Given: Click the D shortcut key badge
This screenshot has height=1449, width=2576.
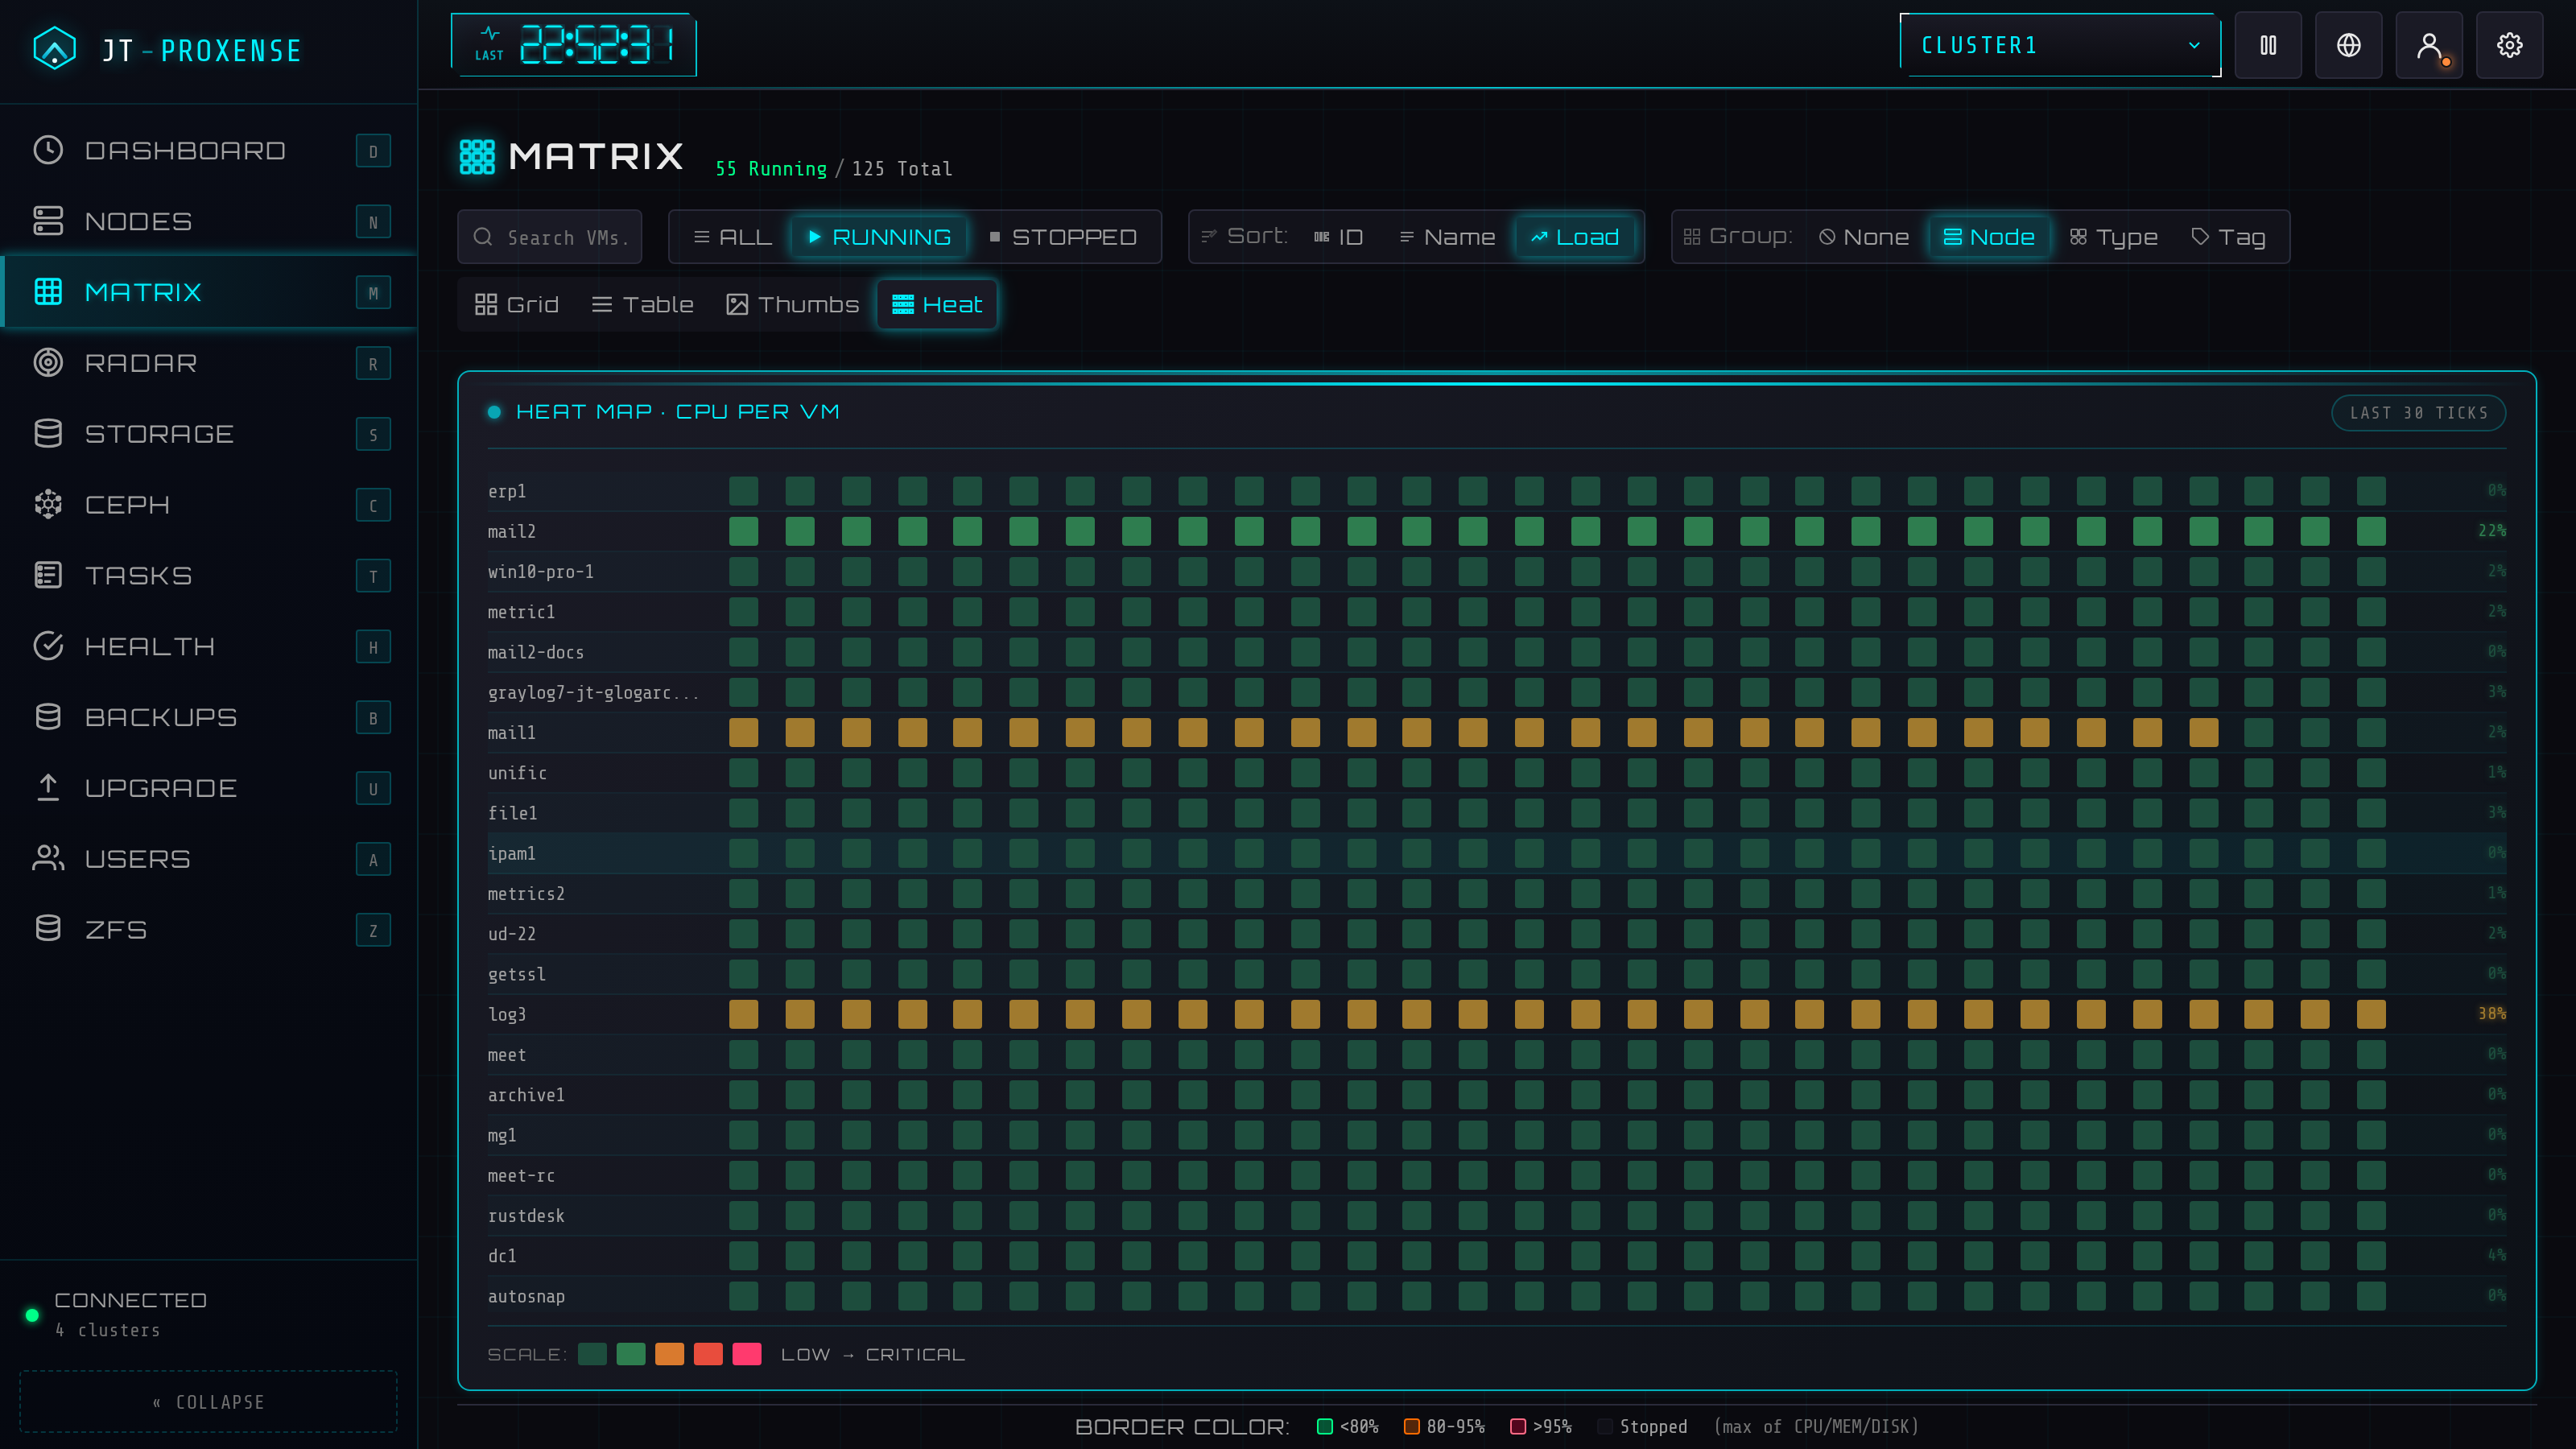Looking at the screenshot, I should pos(373,151).
